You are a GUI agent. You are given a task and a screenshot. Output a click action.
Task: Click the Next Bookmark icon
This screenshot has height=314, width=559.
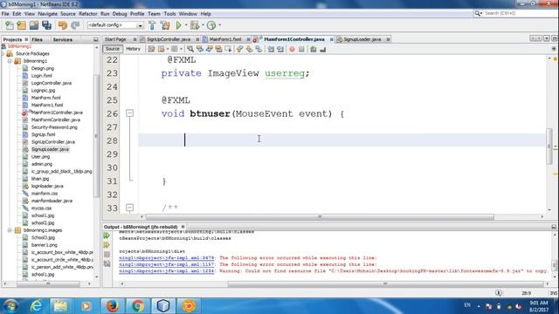(x=249, y=49)
